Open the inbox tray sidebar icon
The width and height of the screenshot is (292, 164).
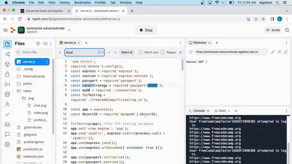pyautogui.click(x=7, y=124)
